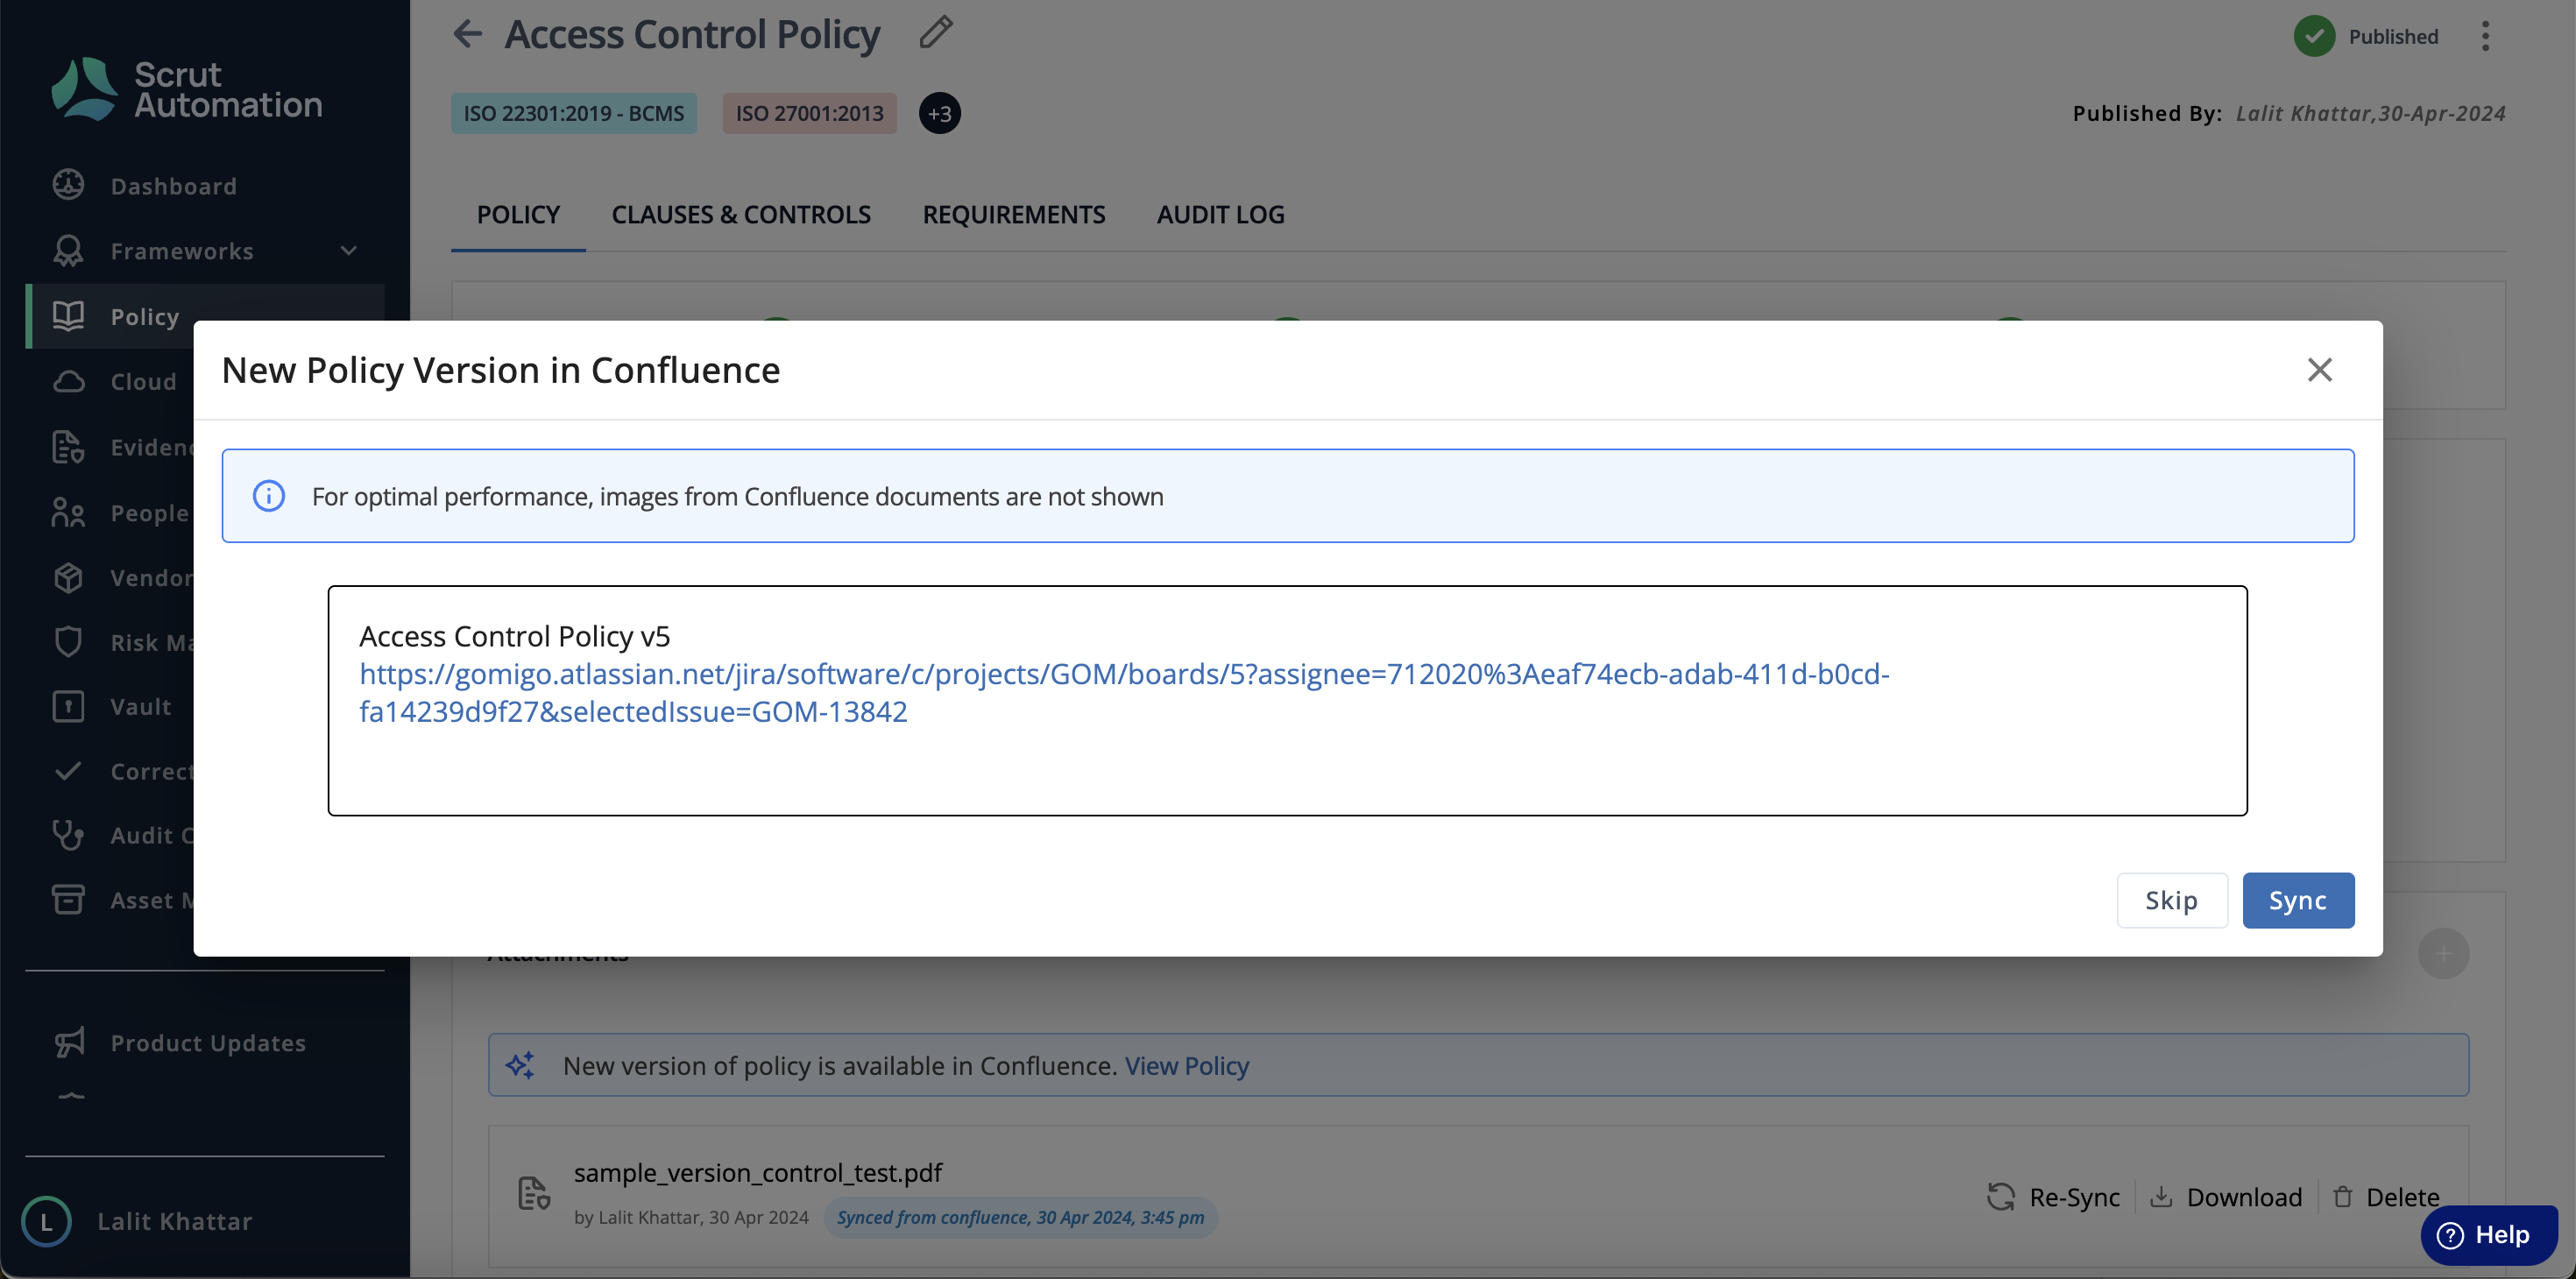Click the View Policy link
The width and height of the screenshot is (2576, 1279).
coord(1187,1065)
